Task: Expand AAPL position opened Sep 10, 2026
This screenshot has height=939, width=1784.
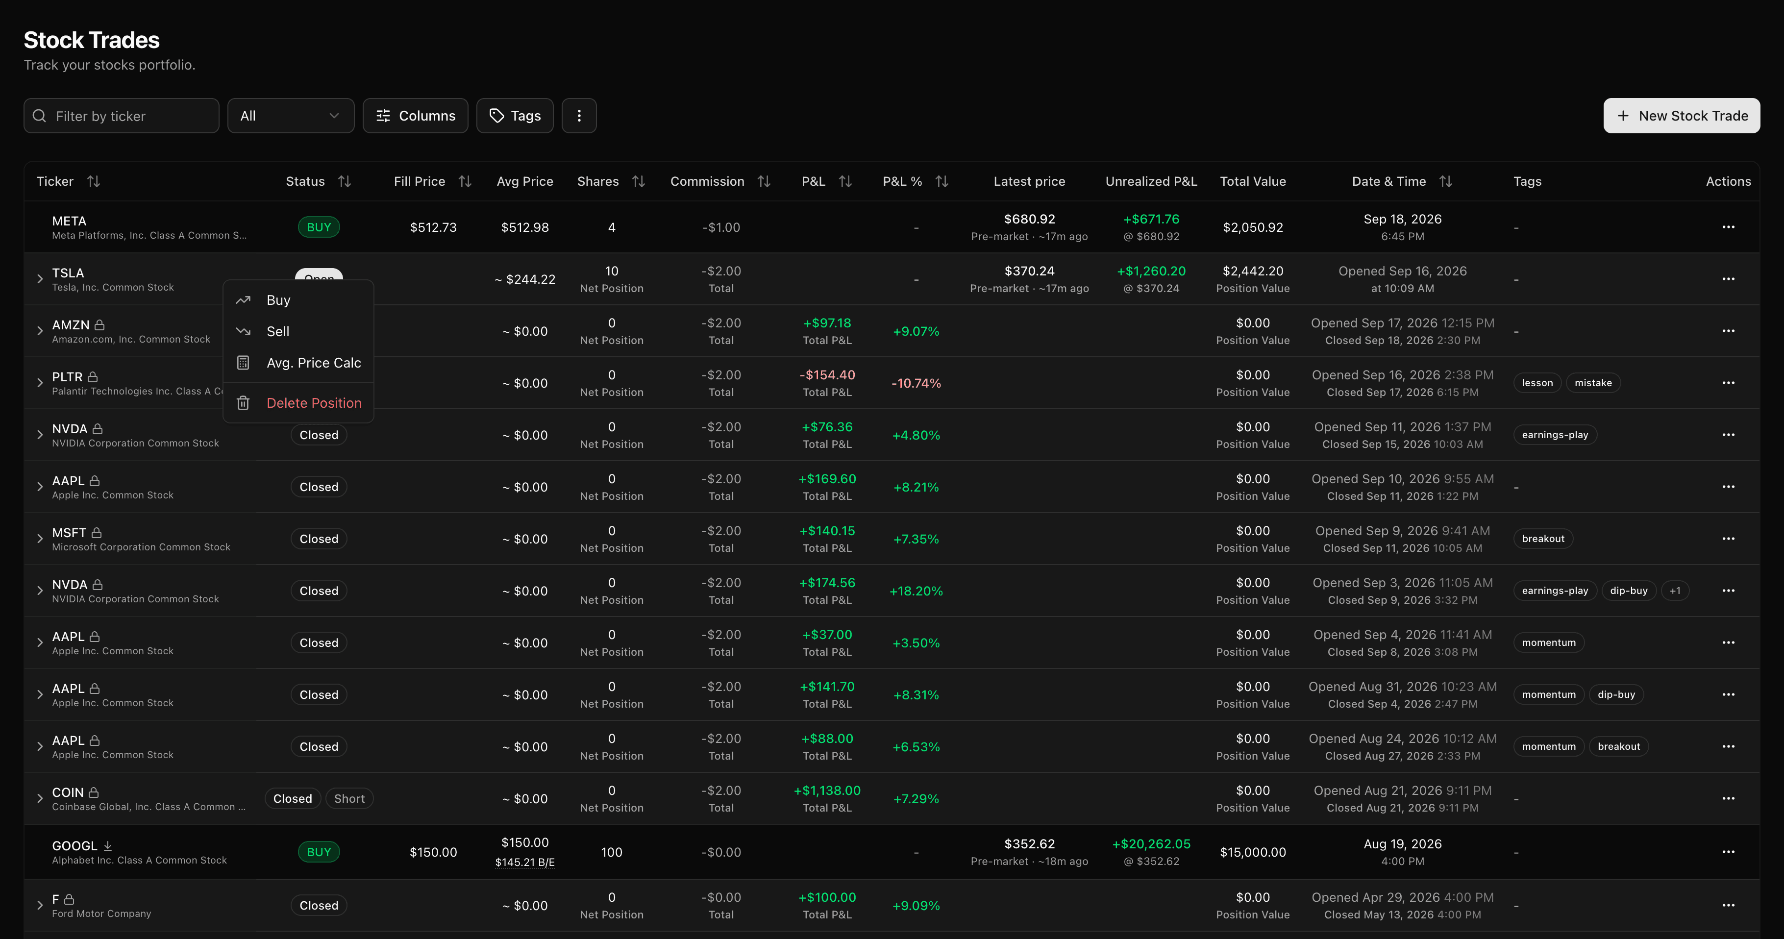Action: click(40, 487)
